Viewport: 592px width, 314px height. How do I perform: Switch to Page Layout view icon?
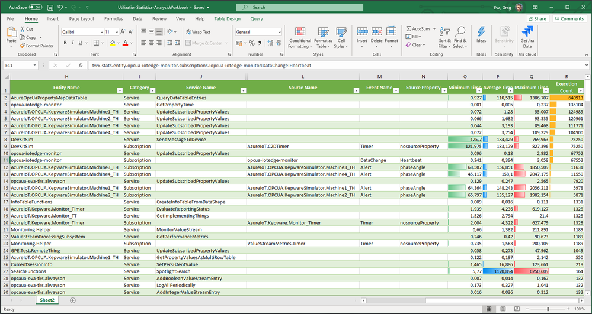pos(504,309)
